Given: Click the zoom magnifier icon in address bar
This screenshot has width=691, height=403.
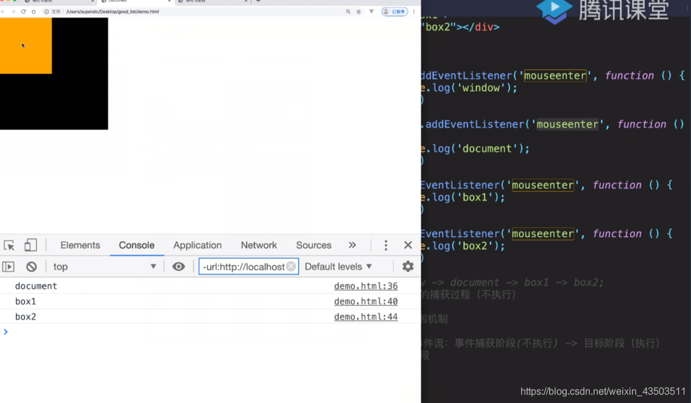Looking at the screenshot, I should pyautogui.click(x=348, y=12).
